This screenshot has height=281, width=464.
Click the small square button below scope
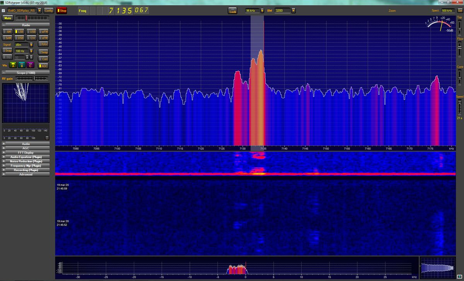pyautogui.click(x=47, y=137)
